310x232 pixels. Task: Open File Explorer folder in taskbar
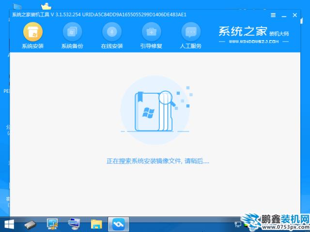pyautogui.click(x=96, y=224)
